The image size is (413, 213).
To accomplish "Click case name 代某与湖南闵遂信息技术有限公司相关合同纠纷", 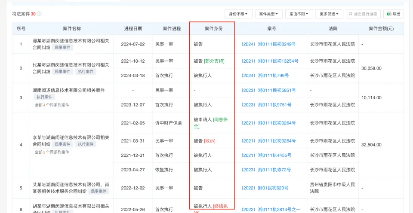I will [71, 68].
